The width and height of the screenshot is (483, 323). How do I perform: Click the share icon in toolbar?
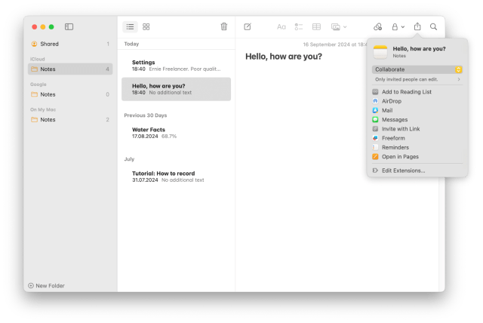click(417, 26)
